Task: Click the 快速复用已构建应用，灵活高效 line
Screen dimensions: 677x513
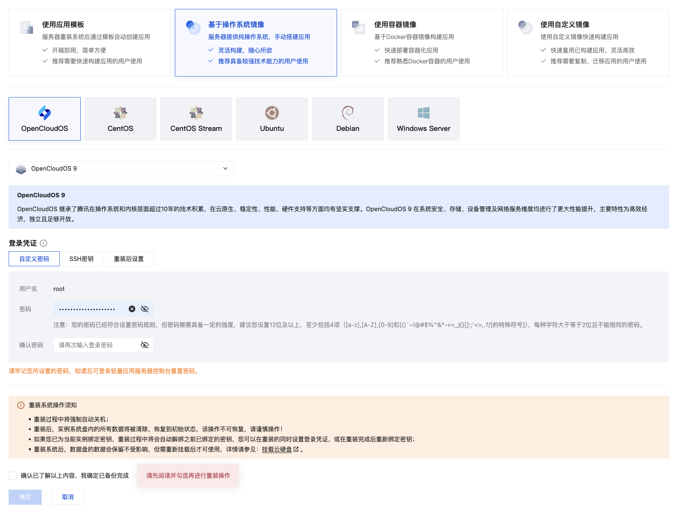Action: click(x=593, y=50)
